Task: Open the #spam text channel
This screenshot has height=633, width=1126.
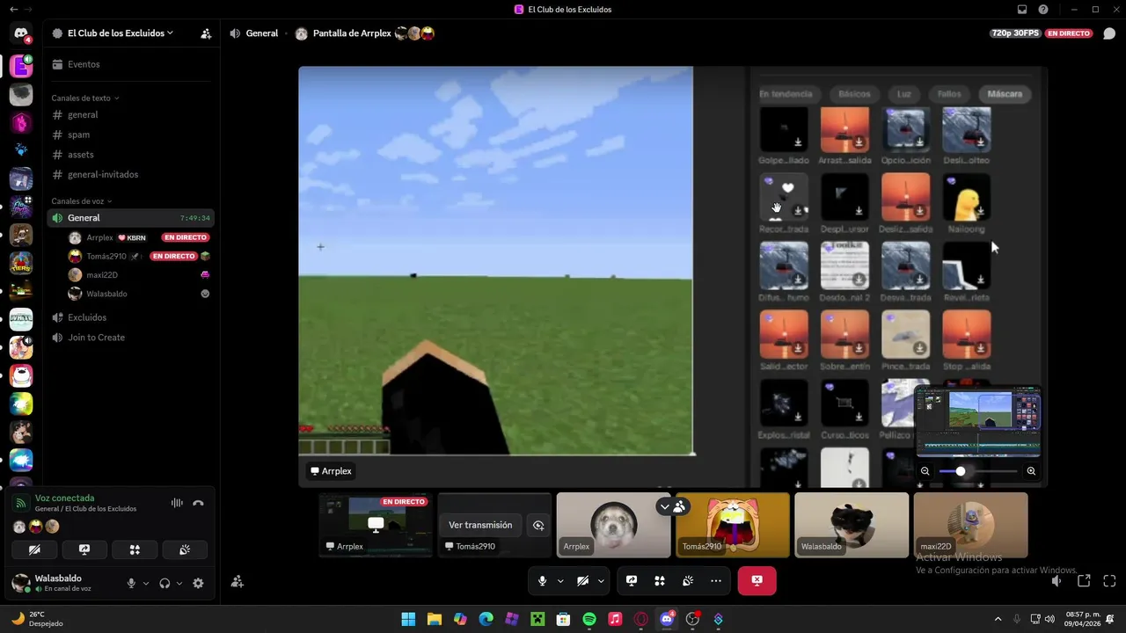Action: [130, 135]
